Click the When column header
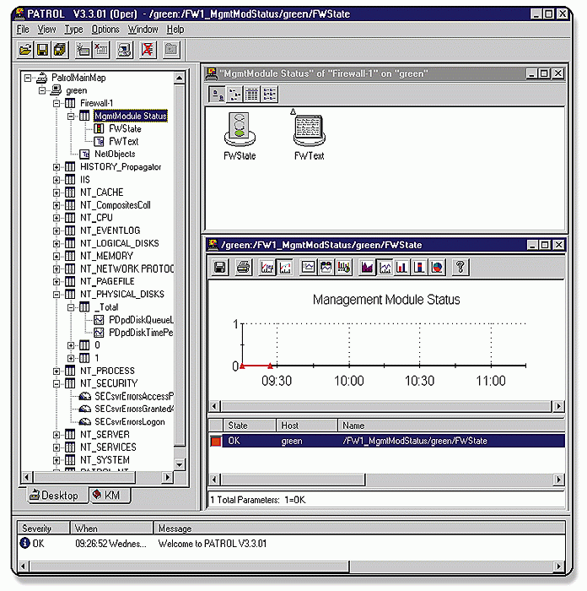587x591 pixels. 112,528
